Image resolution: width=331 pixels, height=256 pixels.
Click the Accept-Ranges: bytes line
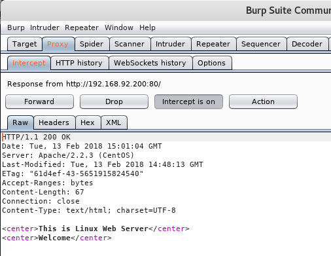click(x=48, y=183)
